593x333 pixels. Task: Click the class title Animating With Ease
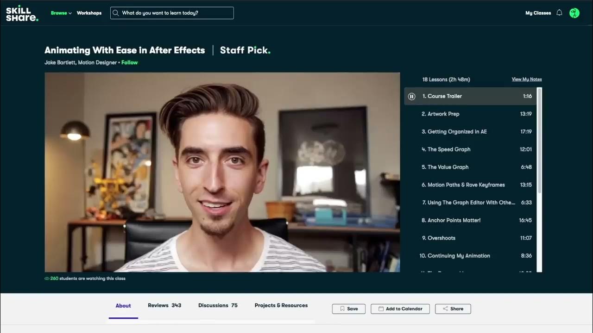point(125,50)
